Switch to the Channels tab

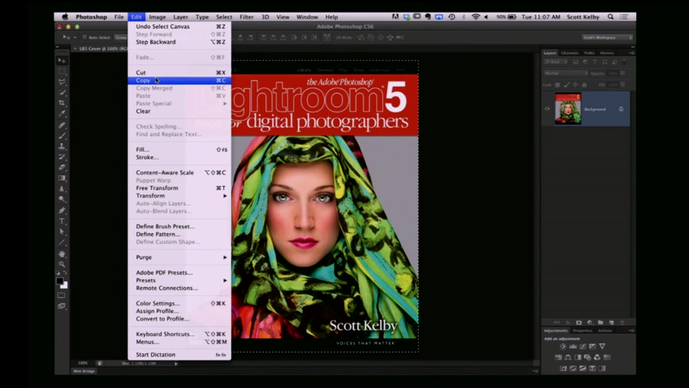click(x=570, y=53)
